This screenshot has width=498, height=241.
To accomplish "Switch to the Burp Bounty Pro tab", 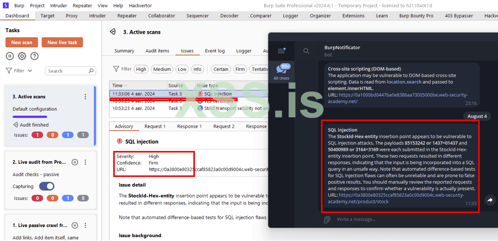I will click(416, 16).
